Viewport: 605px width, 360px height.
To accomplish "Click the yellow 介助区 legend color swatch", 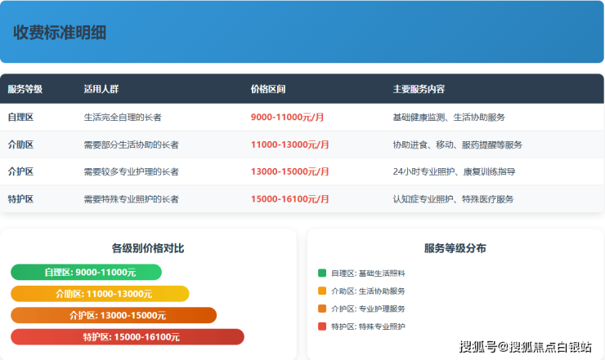I will (321, 291).
